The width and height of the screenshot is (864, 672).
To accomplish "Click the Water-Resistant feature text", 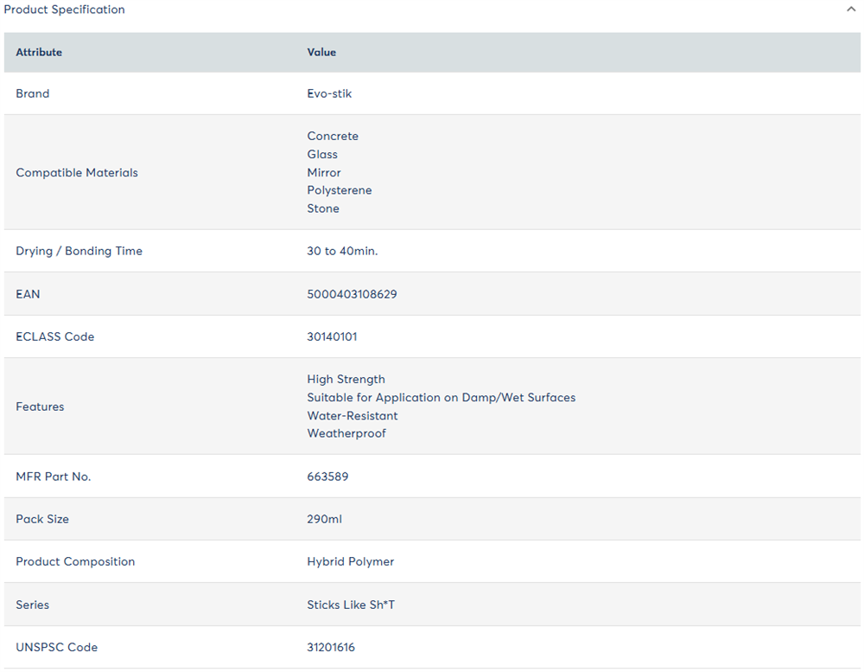I will 353,415.
